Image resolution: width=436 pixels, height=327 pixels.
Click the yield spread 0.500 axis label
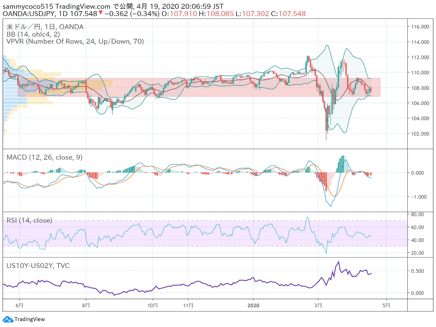click(417, 271)
